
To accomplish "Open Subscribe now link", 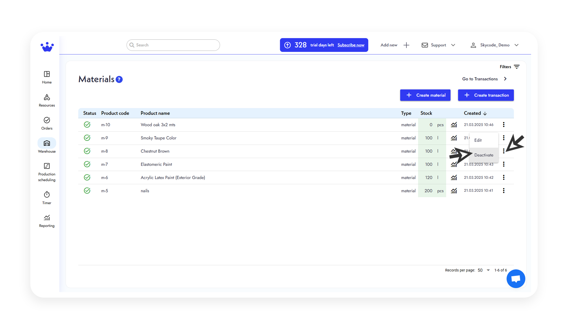I will coord(351,45).
